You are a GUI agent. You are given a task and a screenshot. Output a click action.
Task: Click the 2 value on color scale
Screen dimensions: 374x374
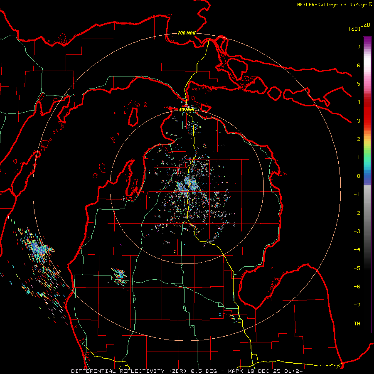(x=359, y=139)
